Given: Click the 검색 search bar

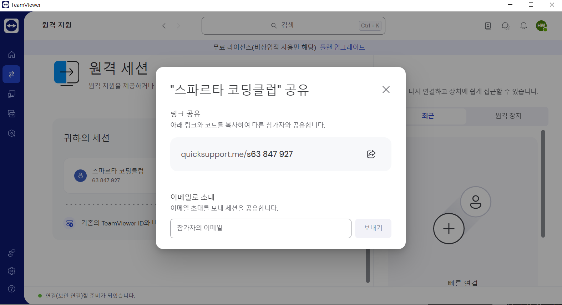Looking at the screenshot, I should coord(293,26).
